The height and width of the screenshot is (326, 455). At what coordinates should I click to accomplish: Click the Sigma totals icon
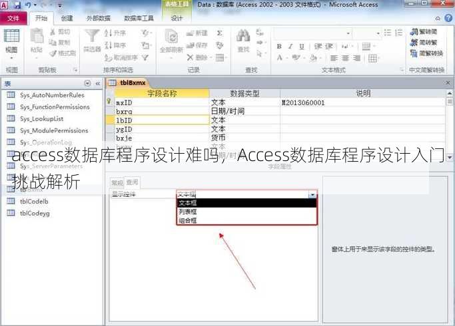tap(220, 33)
